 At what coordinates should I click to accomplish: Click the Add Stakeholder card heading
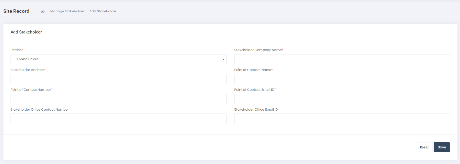tap(26, 32)
